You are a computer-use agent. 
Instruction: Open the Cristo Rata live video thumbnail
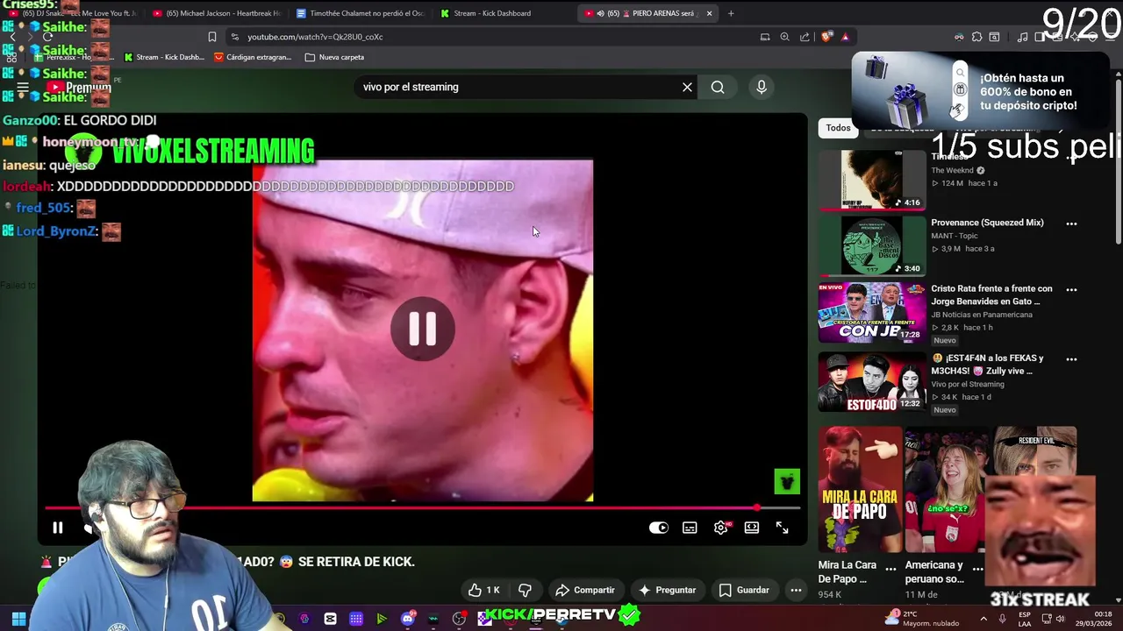871,312
